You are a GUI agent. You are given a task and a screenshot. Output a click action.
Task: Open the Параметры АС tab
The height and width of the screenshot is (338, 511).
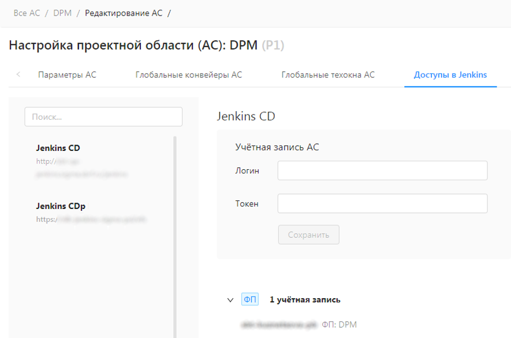coord(67,75)
